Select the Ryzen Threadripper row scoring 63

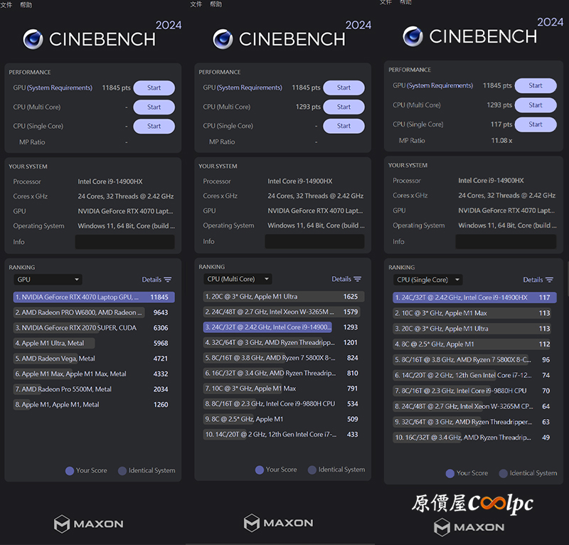pyautogui.click(x=474, y=422)
